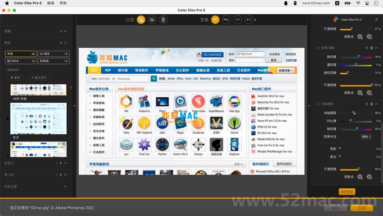Select the 所有 preset category
This screenshot has height=216, width=383.
coord(21,54)
